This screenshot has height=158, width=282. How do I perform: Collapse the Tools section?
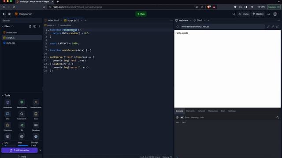pyautogui.click(x=3, y=96)
